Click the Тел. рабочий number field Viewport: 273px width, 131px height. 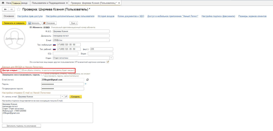coord(69,49)
